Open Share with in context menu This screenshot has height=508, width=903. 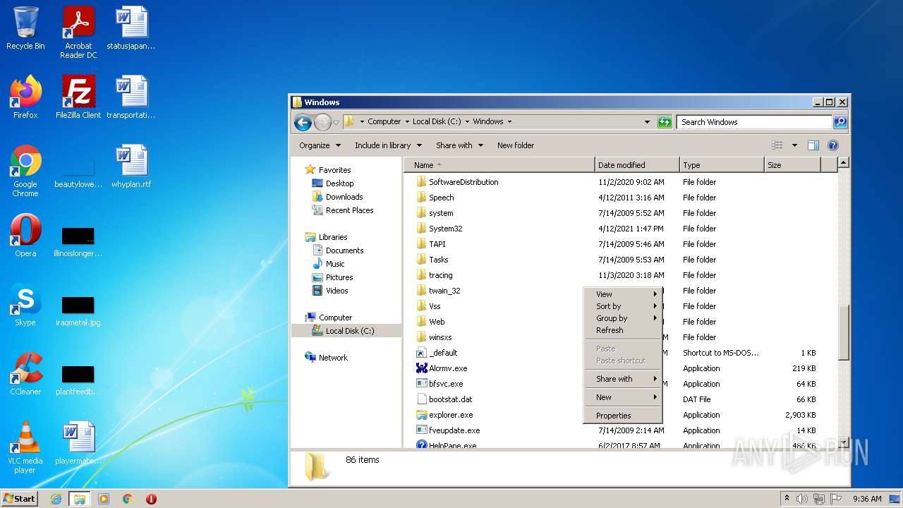click(622, 379)
